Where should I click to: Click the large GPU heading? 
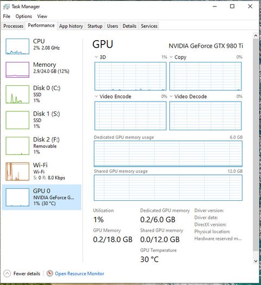point(103,44)
